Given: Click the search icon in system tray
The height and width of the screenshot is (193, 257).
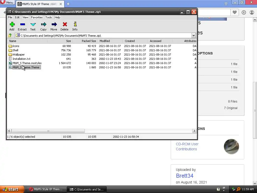Looking at the screenshot, I should (239, 189).
